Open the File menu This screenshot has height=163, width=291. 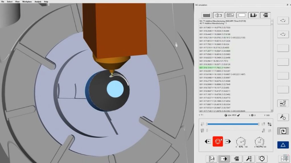pos(3,2)
